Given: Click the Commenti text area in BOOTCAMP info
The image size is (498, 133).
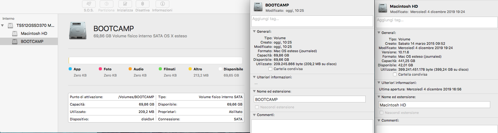Looking at the screenshot, I should [x=312, y=126].
